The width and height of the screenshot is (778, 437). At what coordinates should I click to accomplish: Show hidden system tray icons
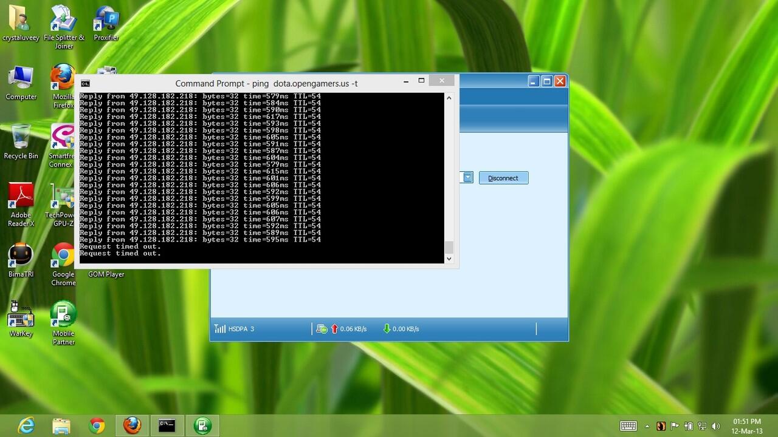[x=647, y=426]
